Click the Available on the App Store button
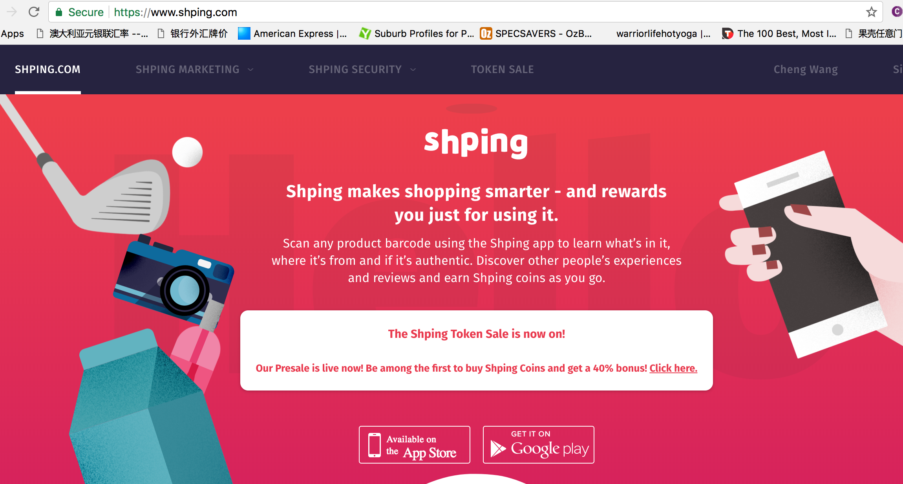This screenshot has height=484, width=903. 415,445
